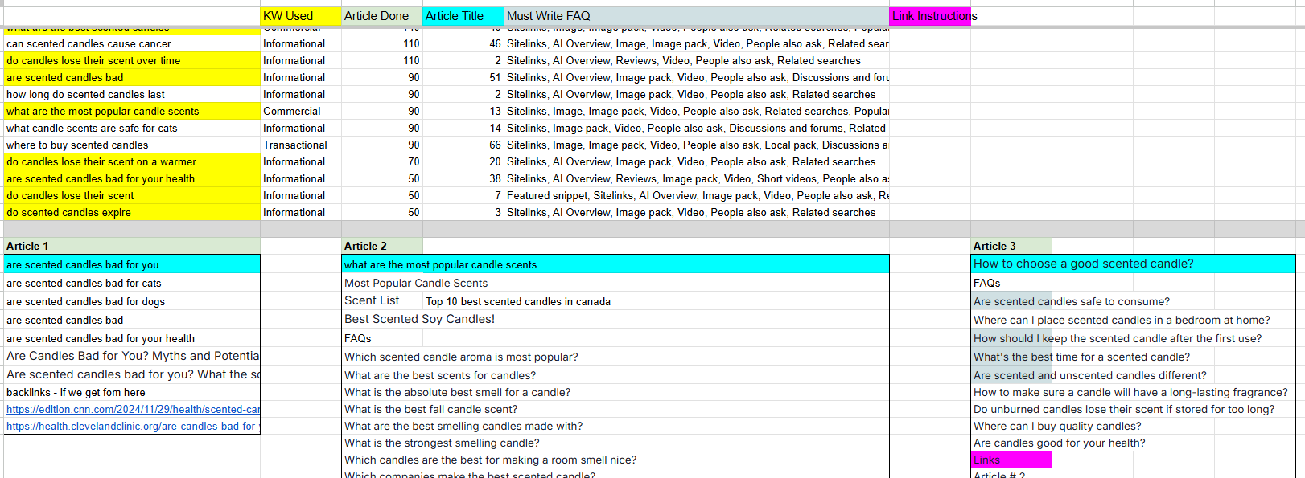The height and width of the screenshot is (478, 1305).
Task: Select 'What is the absolute best smell for a candle?'
Action: (x=457, y=393)
